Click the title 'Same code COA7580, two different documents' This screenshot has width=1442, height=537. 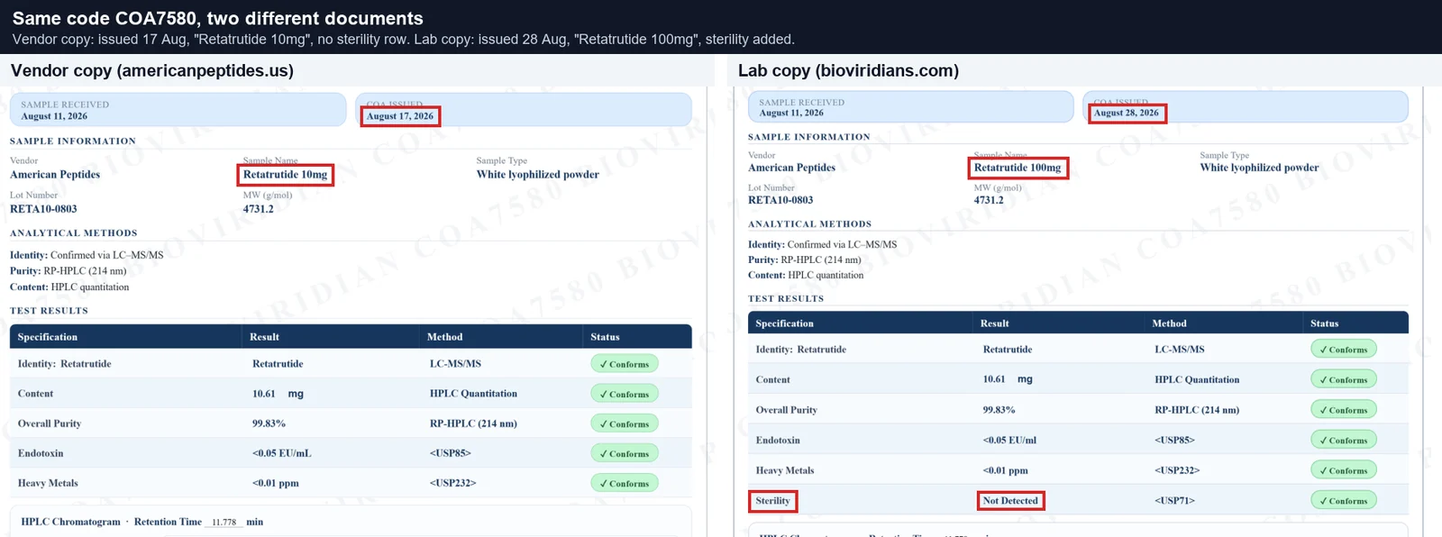click(x=217, y=18)
